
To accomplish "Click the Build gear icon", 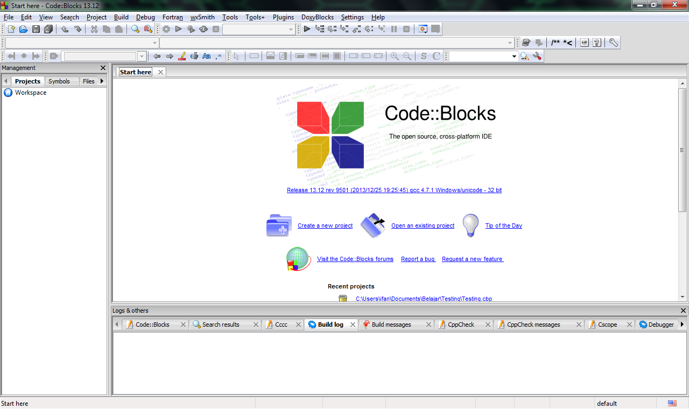I will pos(166,29).
